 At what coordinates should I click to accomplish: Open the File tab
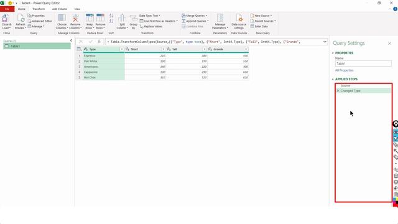(7, 9)
